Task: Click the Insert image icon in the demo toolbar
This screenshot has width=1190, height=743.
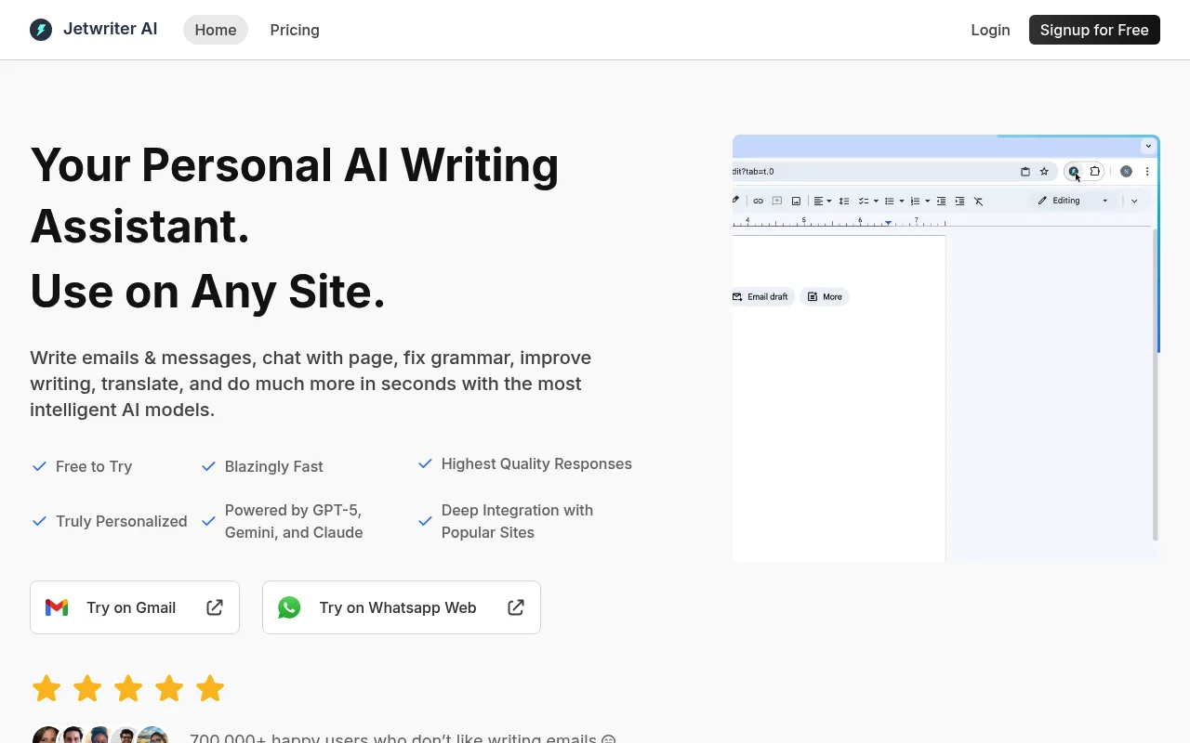Action: (x=796, y=201)
